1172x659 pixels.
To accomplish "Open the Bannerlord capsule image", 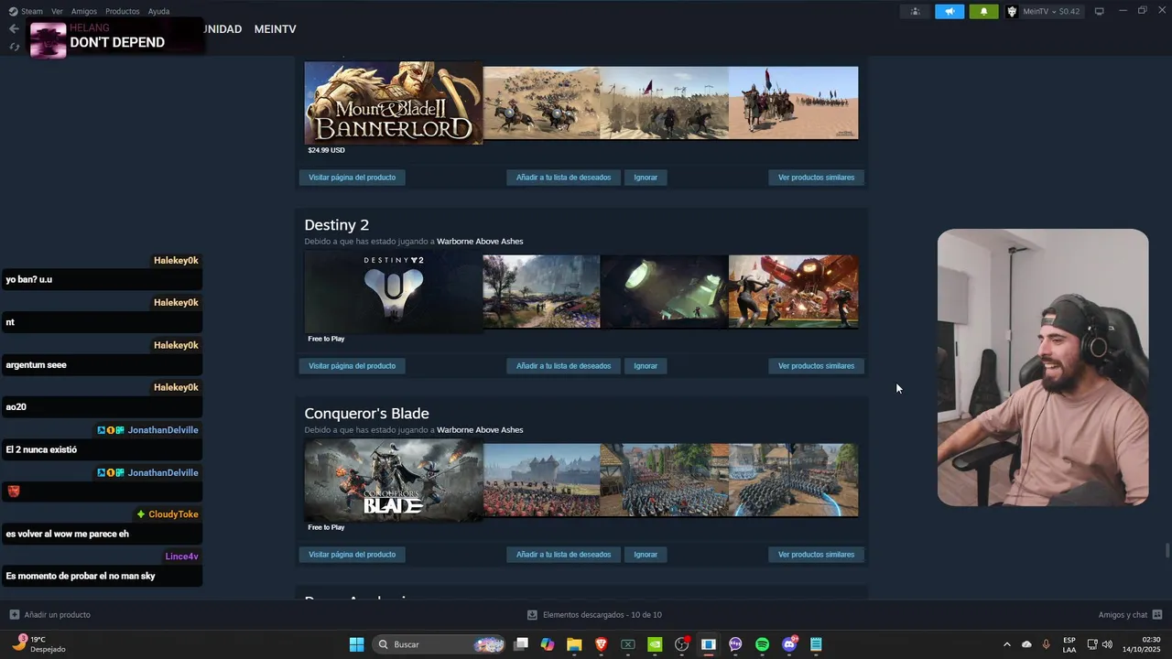I will pyautogui.click(x=393, y=103).
